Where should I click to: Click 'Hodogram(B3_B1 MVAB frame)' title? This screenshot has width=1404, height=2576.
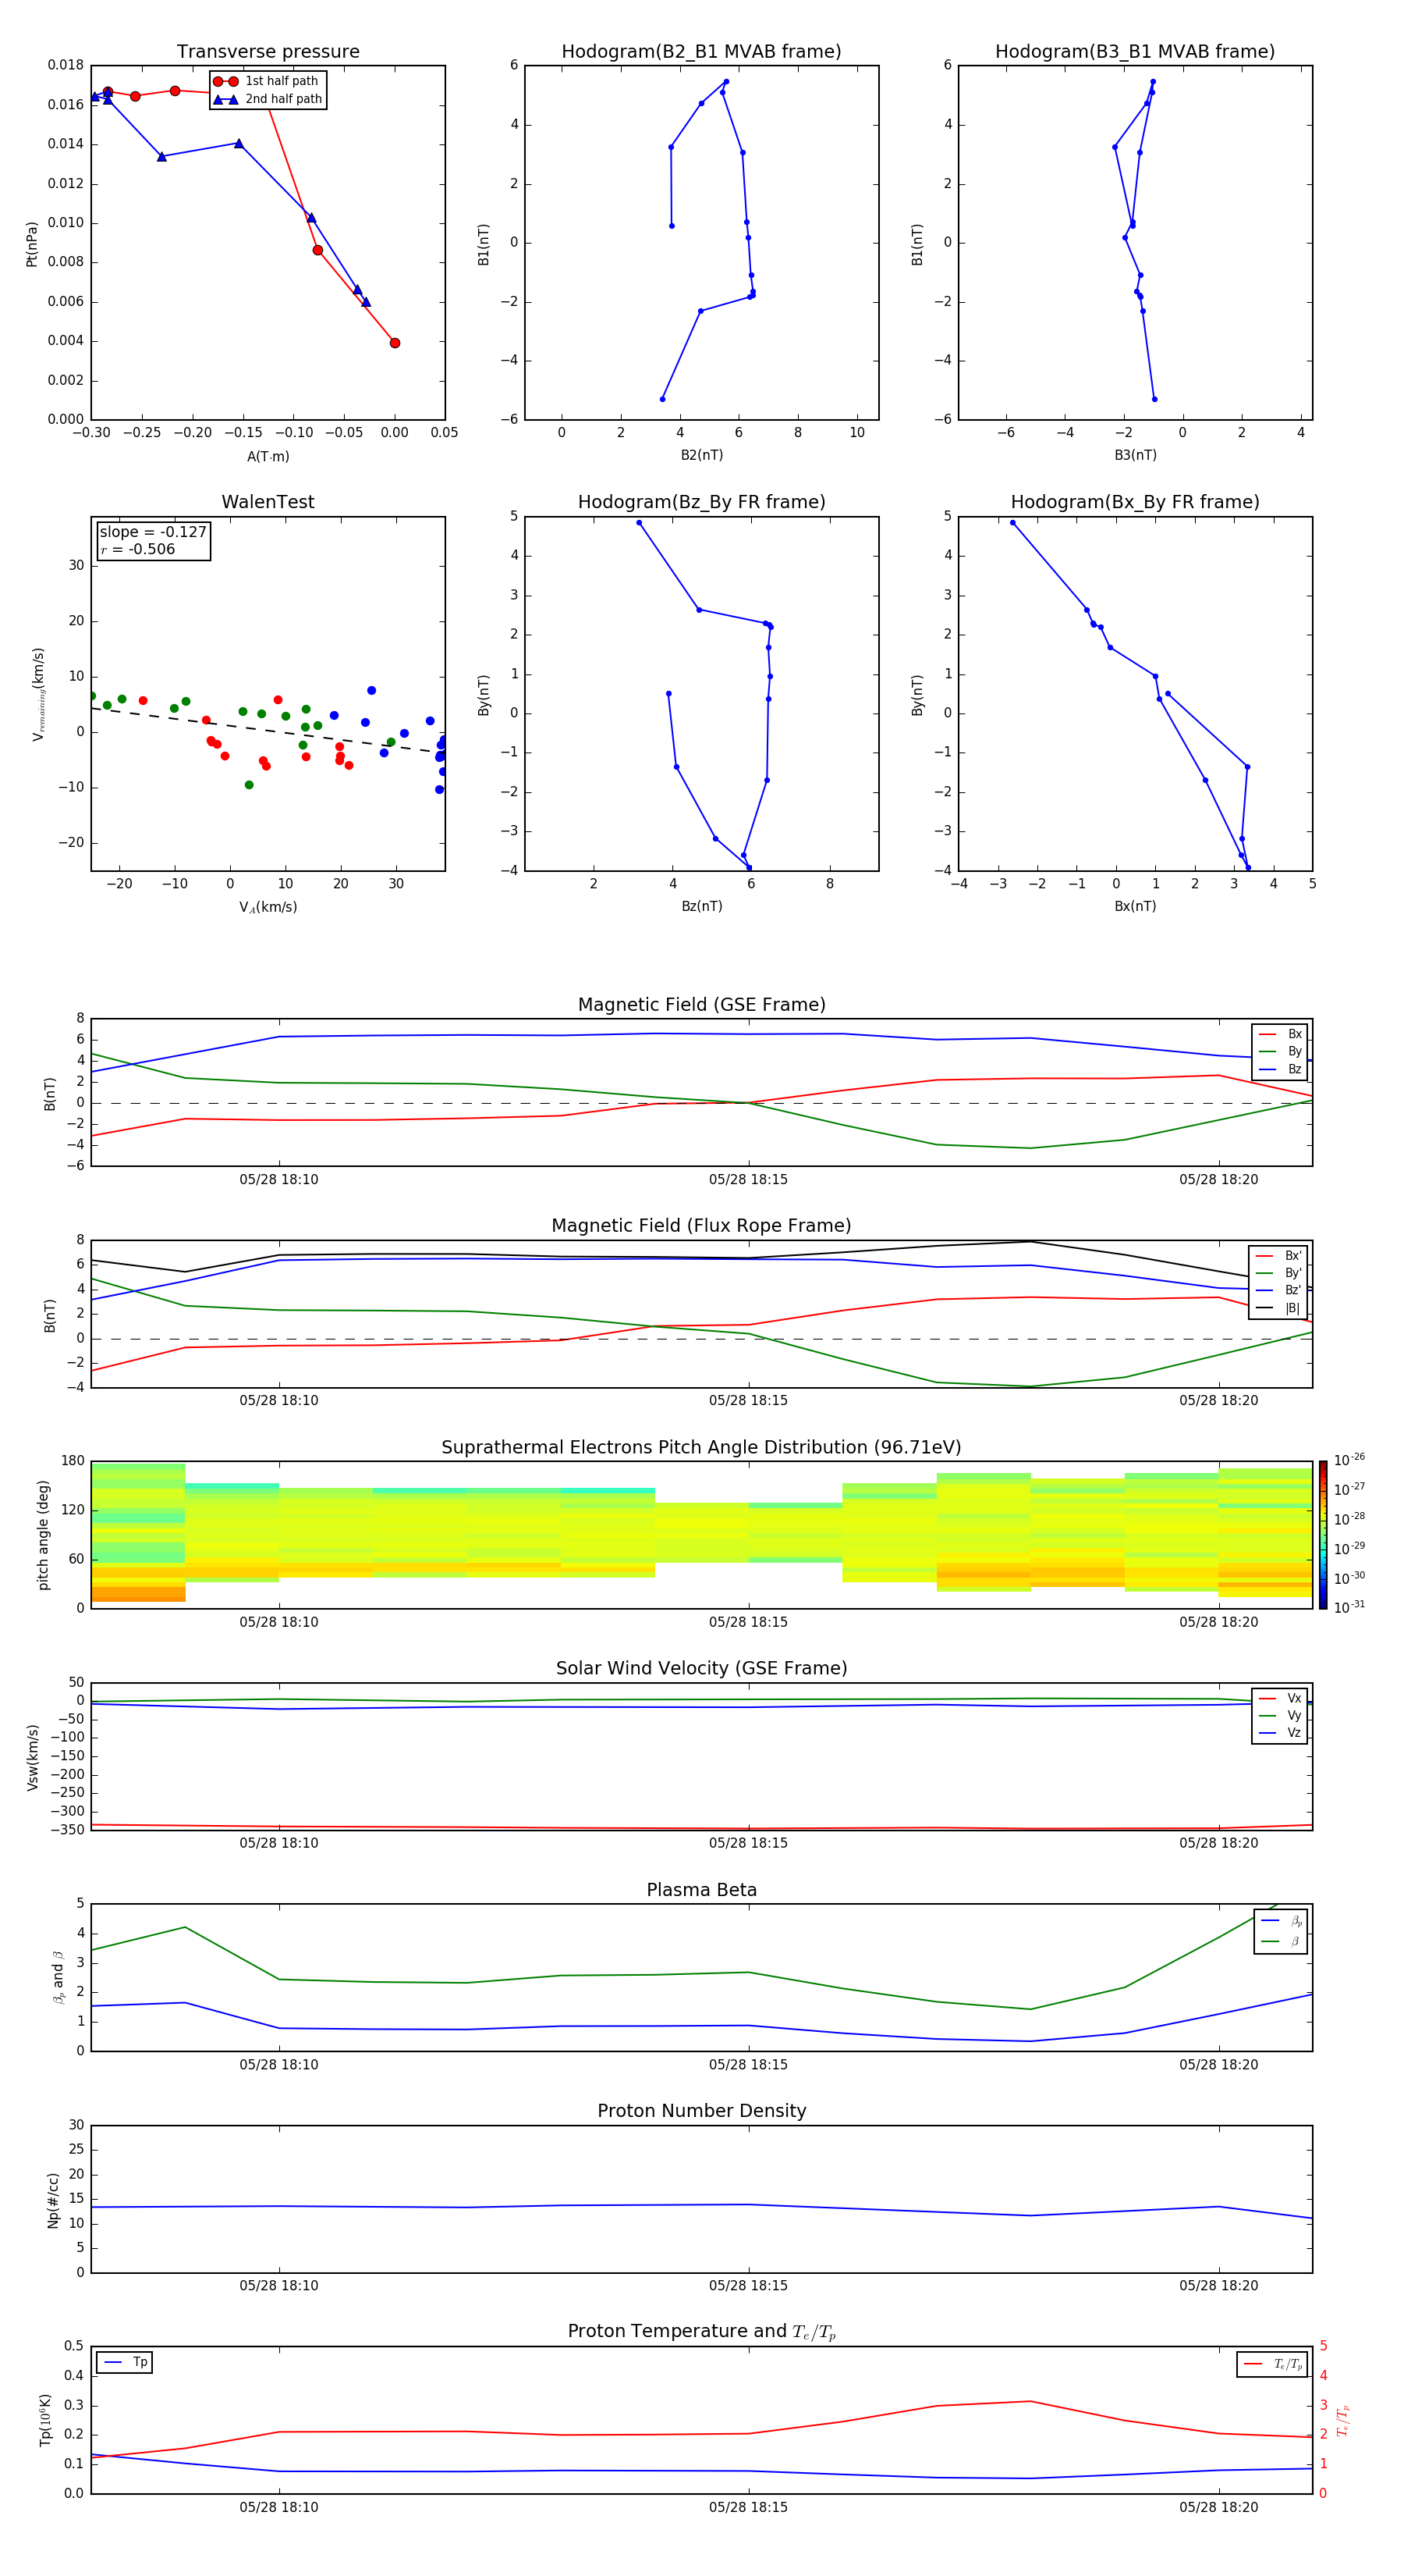pos(1135,52)
